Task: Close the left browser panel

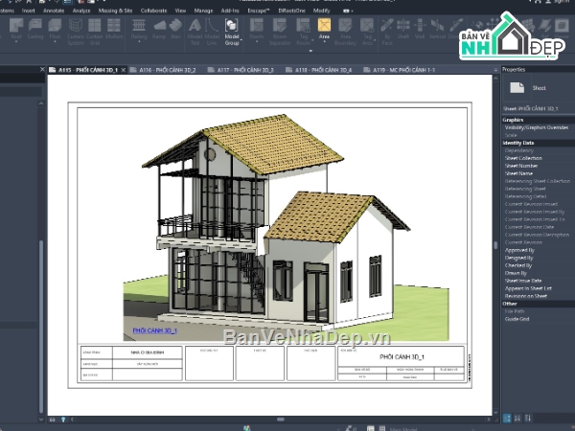Action: 42,69
